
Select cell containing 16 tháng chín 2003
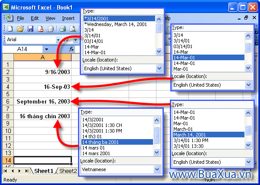(42, 116)
